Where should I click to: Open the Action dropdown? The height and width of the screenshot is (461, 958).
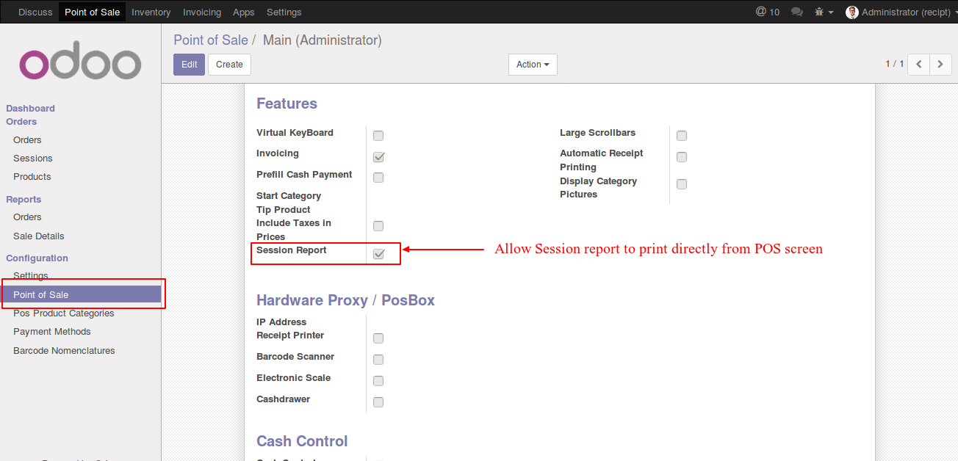pos(533,65)
